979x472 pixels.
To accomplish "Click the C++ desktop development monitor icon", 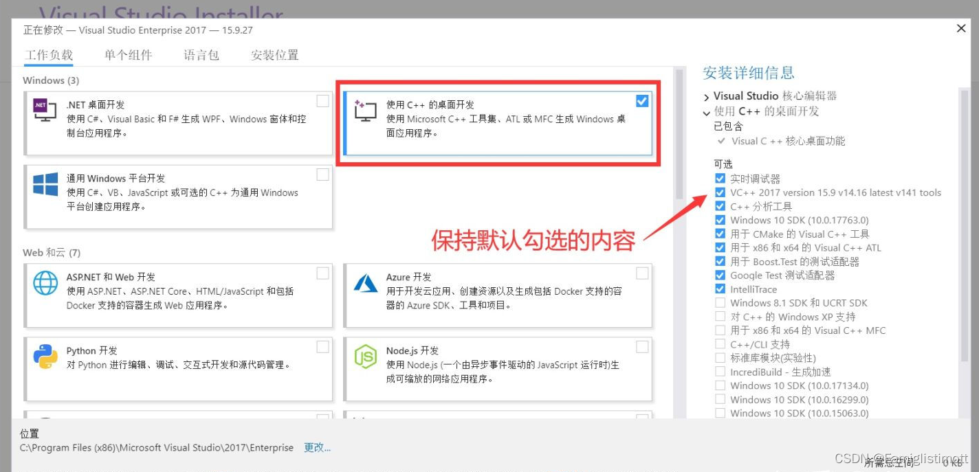I will pos(366,110).
